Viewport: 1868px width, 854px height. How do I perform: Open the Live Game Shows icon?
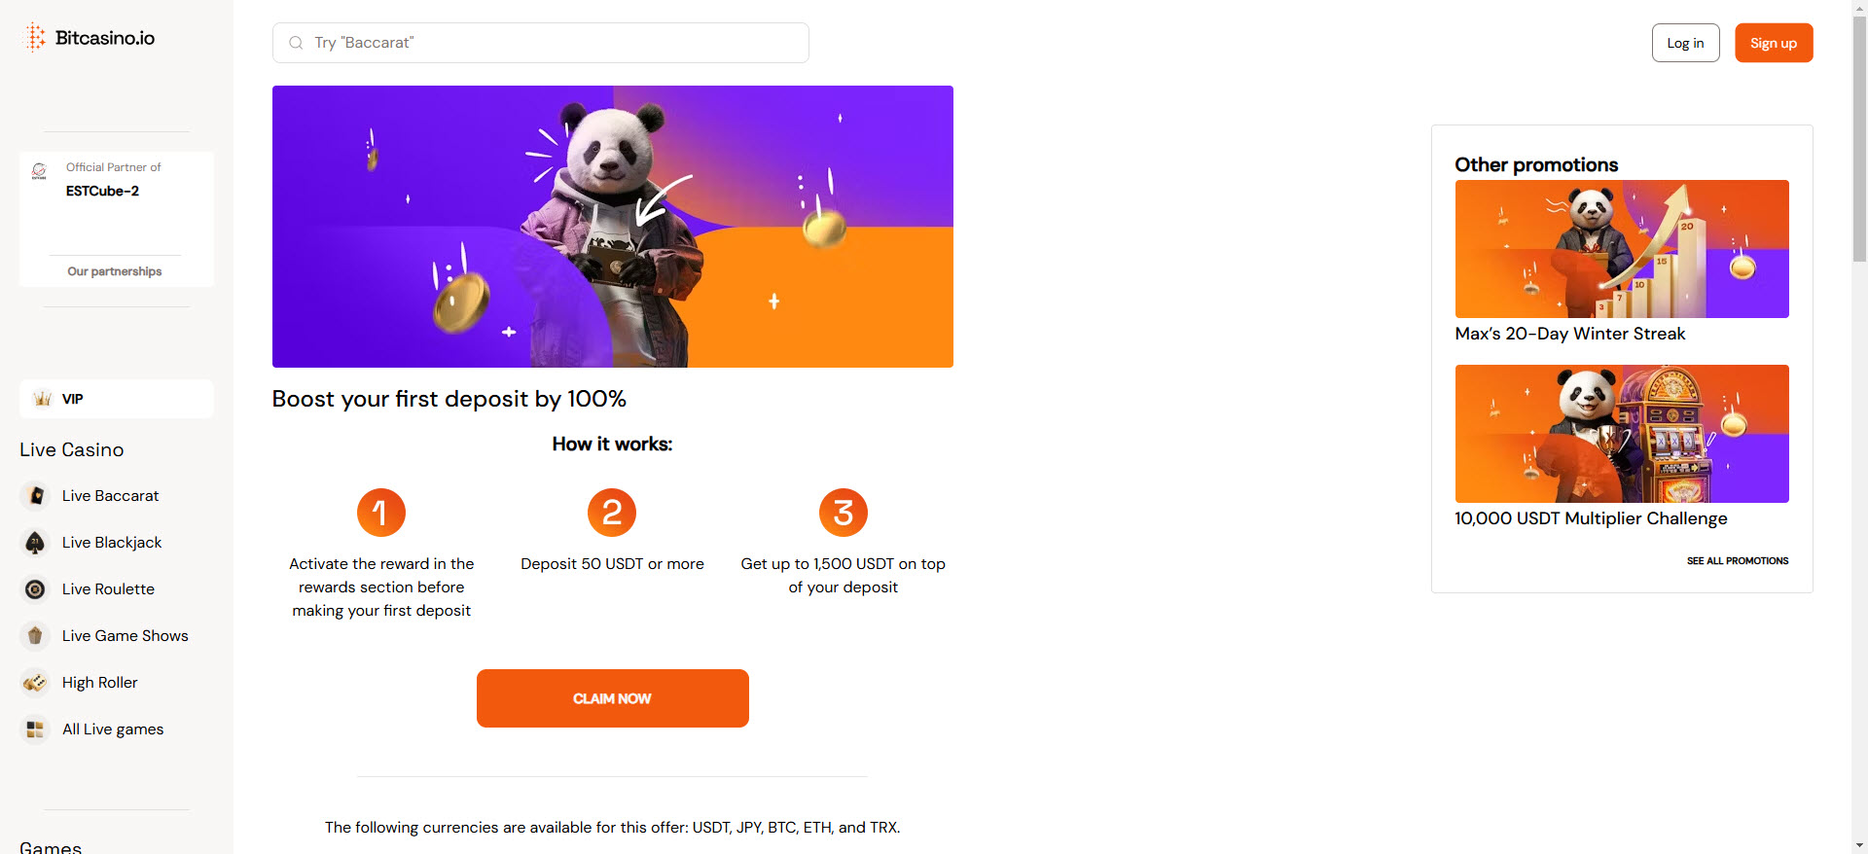coord(35,635)
